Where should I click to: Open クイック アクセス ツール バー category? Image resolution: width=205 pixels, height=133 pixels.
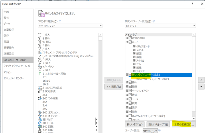(18, 66)
